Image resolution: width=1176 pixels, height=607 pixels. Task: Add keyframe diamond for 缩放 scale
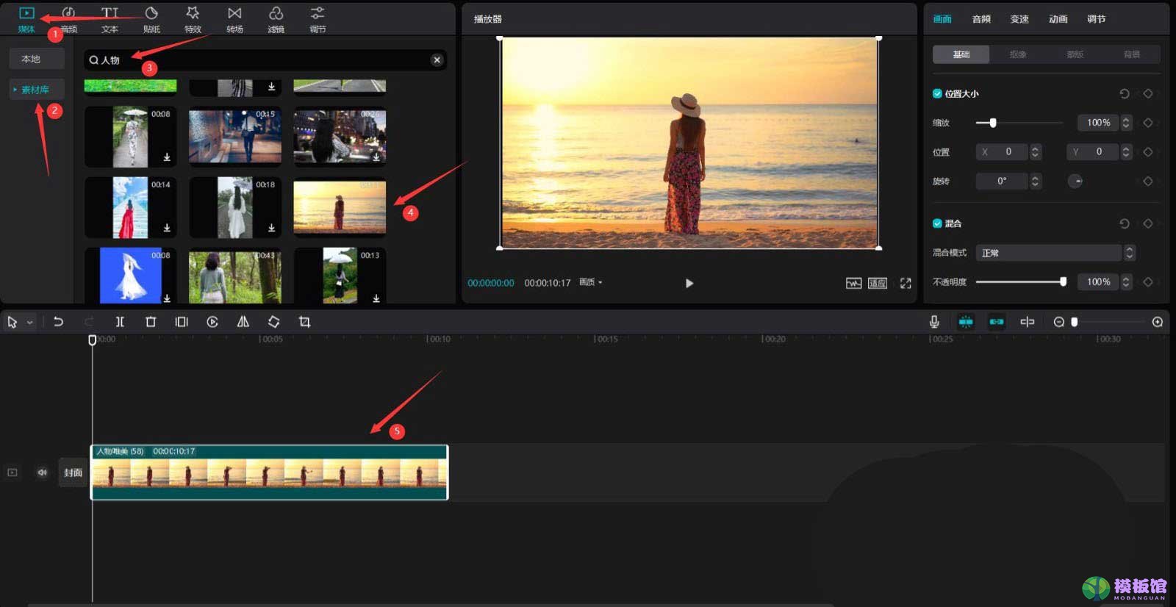(x=1148, y=123)
